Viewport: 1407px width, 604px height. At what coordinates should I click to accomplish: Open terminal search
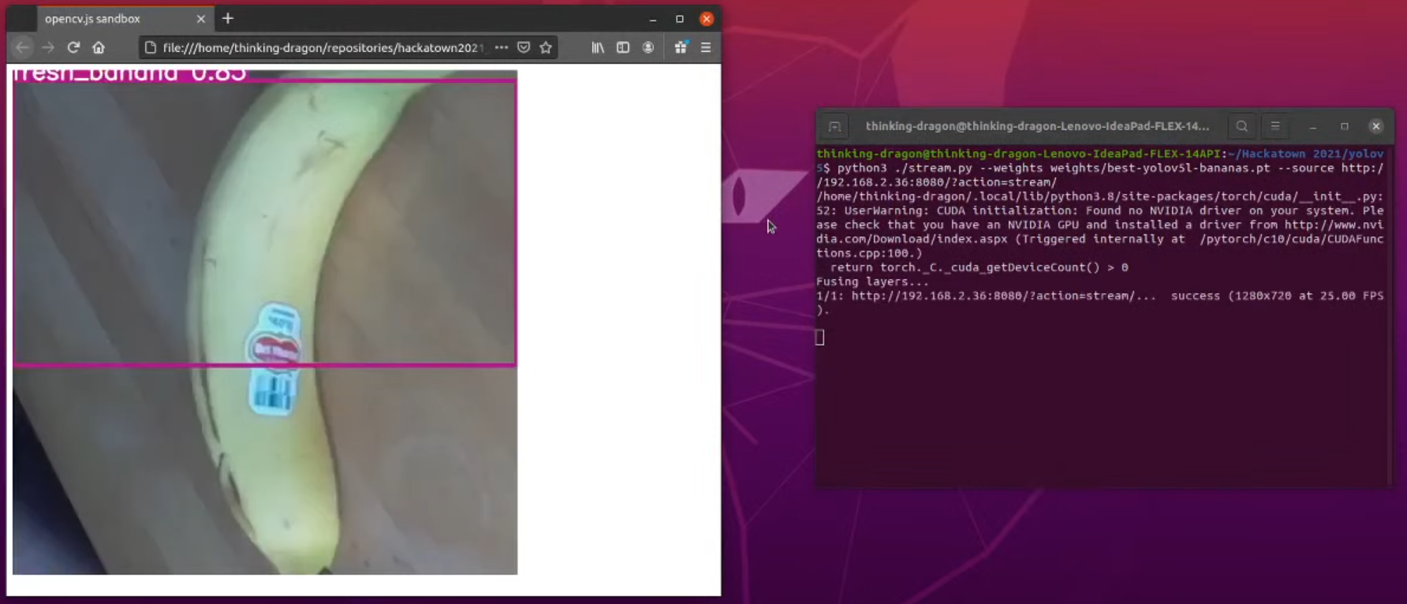(x=1242, y=126)
